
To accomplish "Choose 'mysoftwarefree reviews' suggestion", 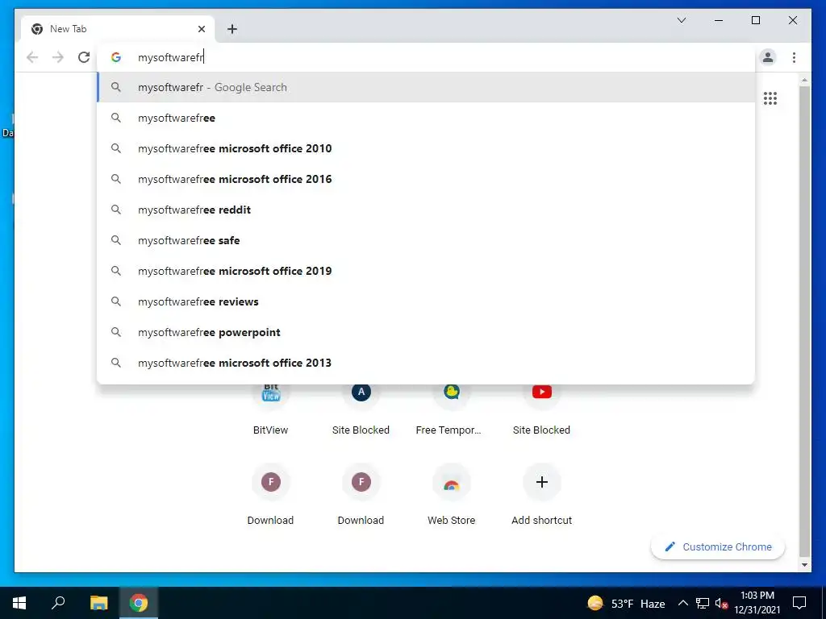I will [426, 301].
